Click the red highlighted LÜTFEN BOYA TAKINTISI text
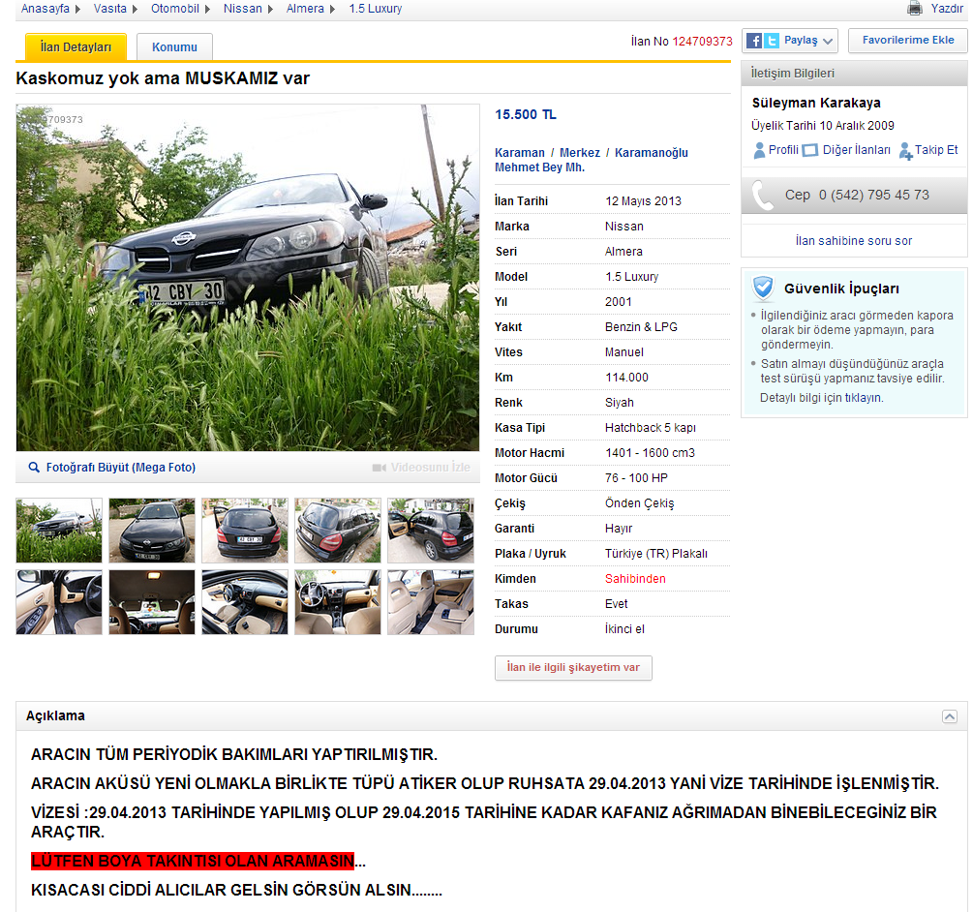 click(x=193, y=861)
